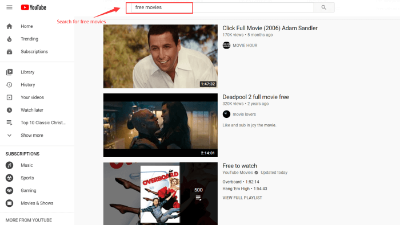This screenshot has height=225, width=400.
Task: Open YouTube Movies channel name
Action: pyautogui.click(x=238, y=173)
